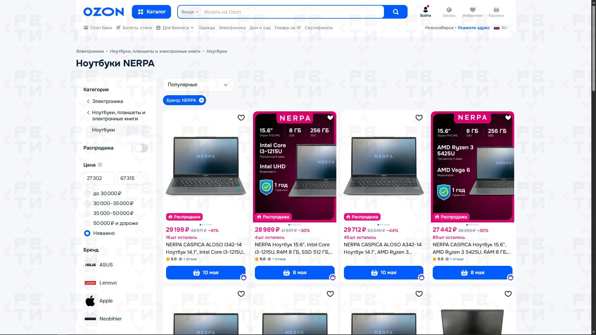
Task: Click the OZON logo
Action: click(103, 12)
